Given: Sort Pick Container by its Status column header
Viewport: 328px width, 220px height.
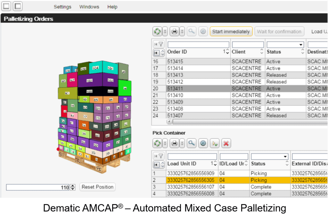Looking at the screenshot, I should pyautogui.click(x=270, y=164).
